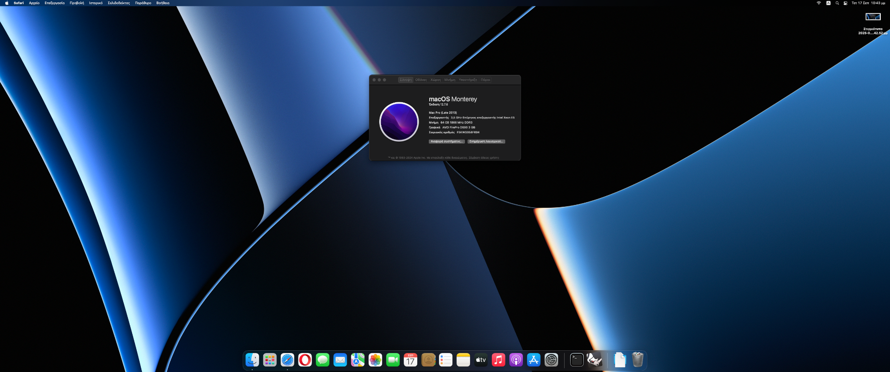The height and width of the screenshot is (372, 890).
Task: Switch to the Οθόνες tab
Action: click(421, 80)
